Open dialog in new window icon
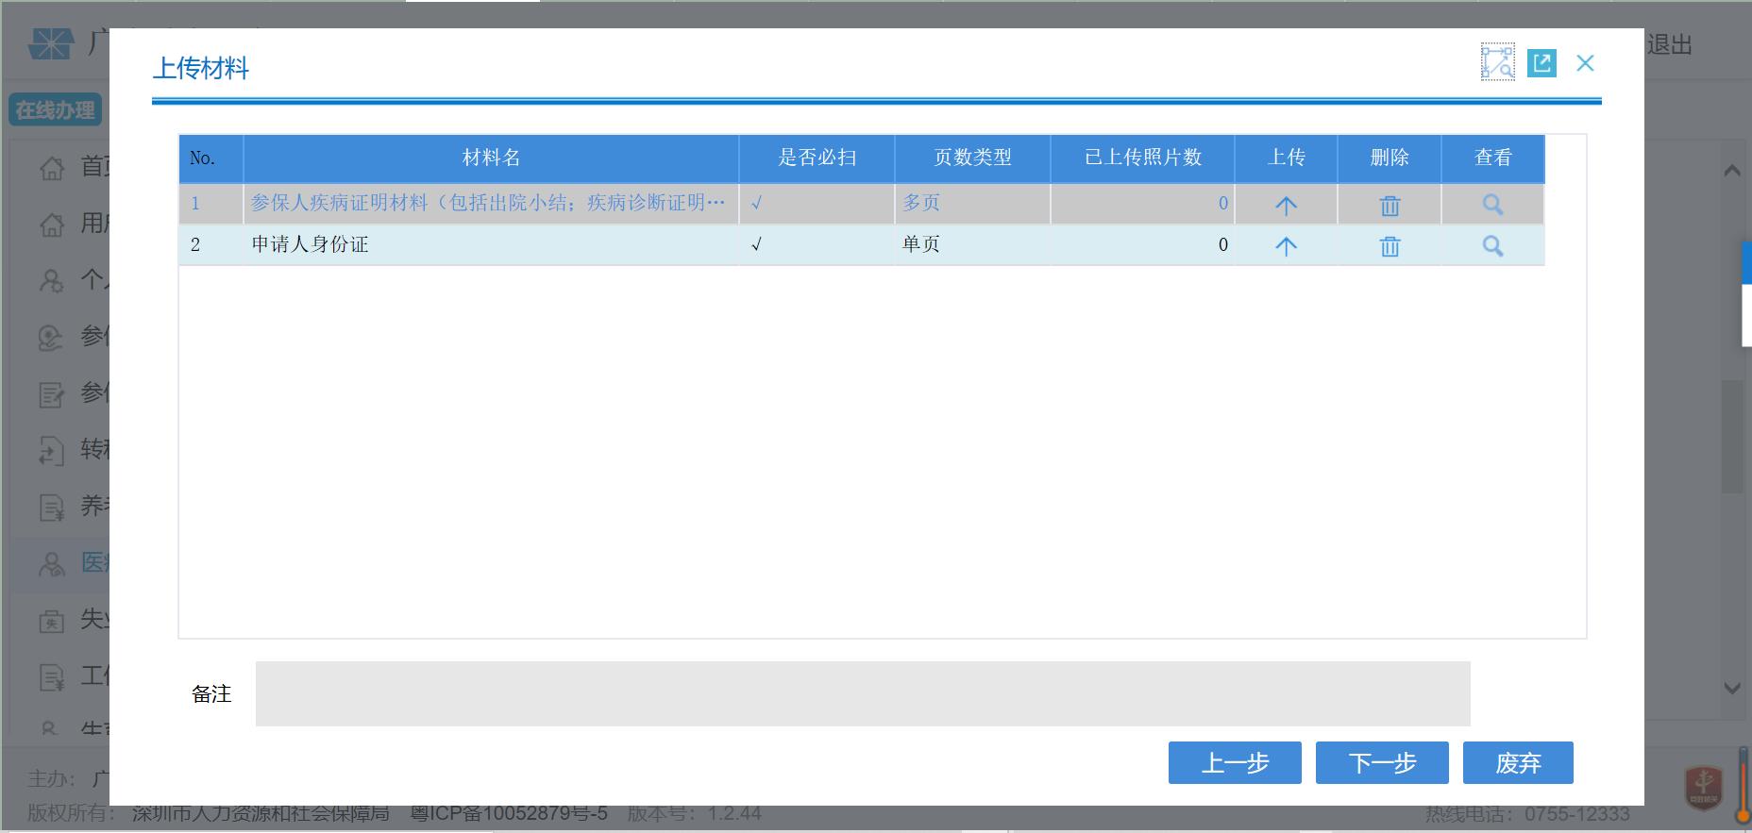This screenshot has height=833, width=1752. click(1541, 63)
